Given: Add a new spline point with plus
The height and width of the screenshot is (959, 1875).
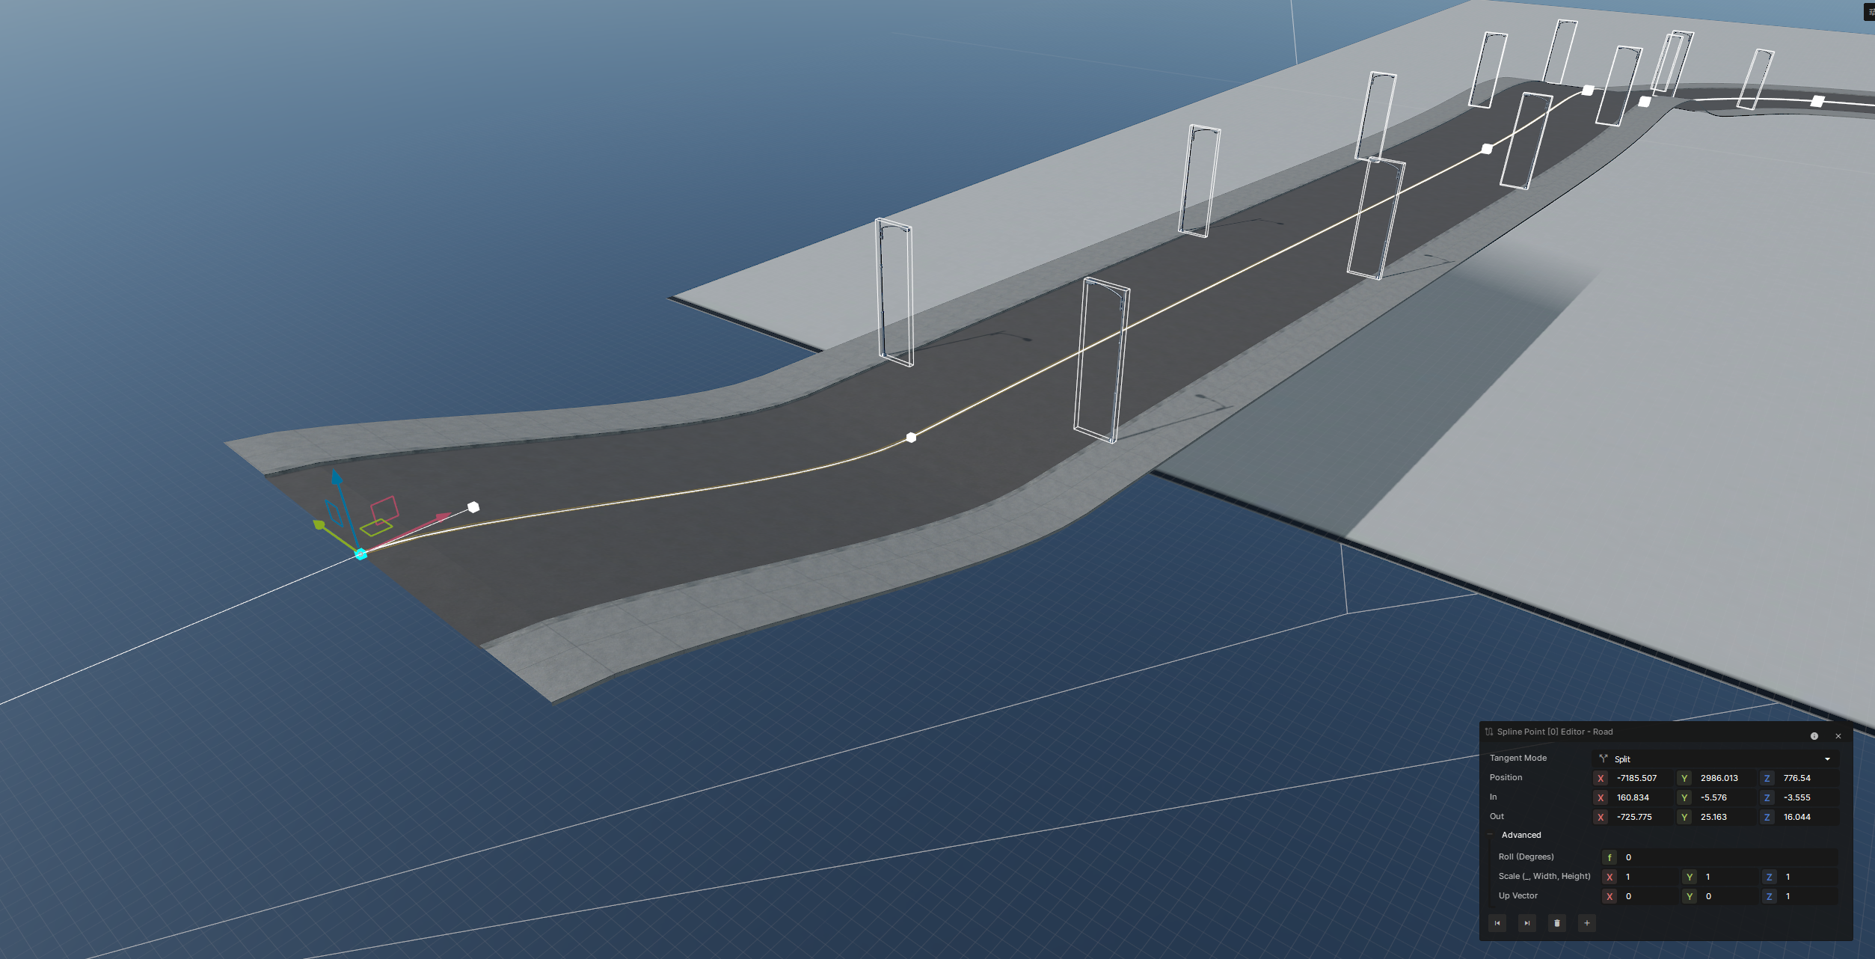Looking at the screenshot, I should (1587, 923).
